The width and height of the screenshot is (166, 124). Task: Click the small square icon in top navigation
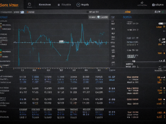[x=59, y=5]
